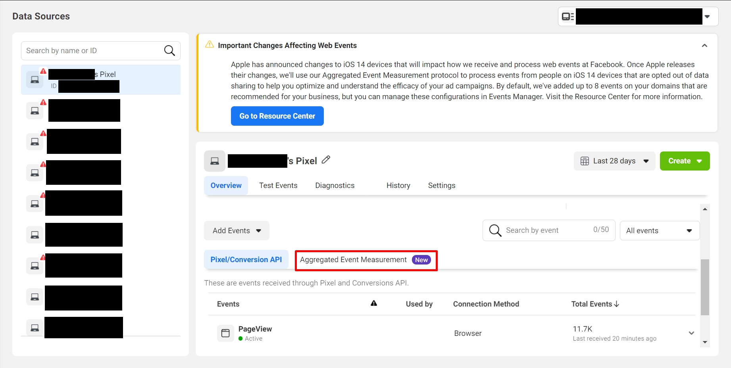The width and height of the screenshot is (731, 368).
Task: Click the third data source laptop icon in sidebar
Action: point(35,142)
